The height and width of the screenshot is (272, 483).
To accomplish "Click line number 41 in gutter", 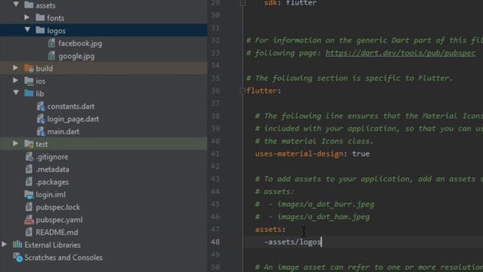I will 216,153.
